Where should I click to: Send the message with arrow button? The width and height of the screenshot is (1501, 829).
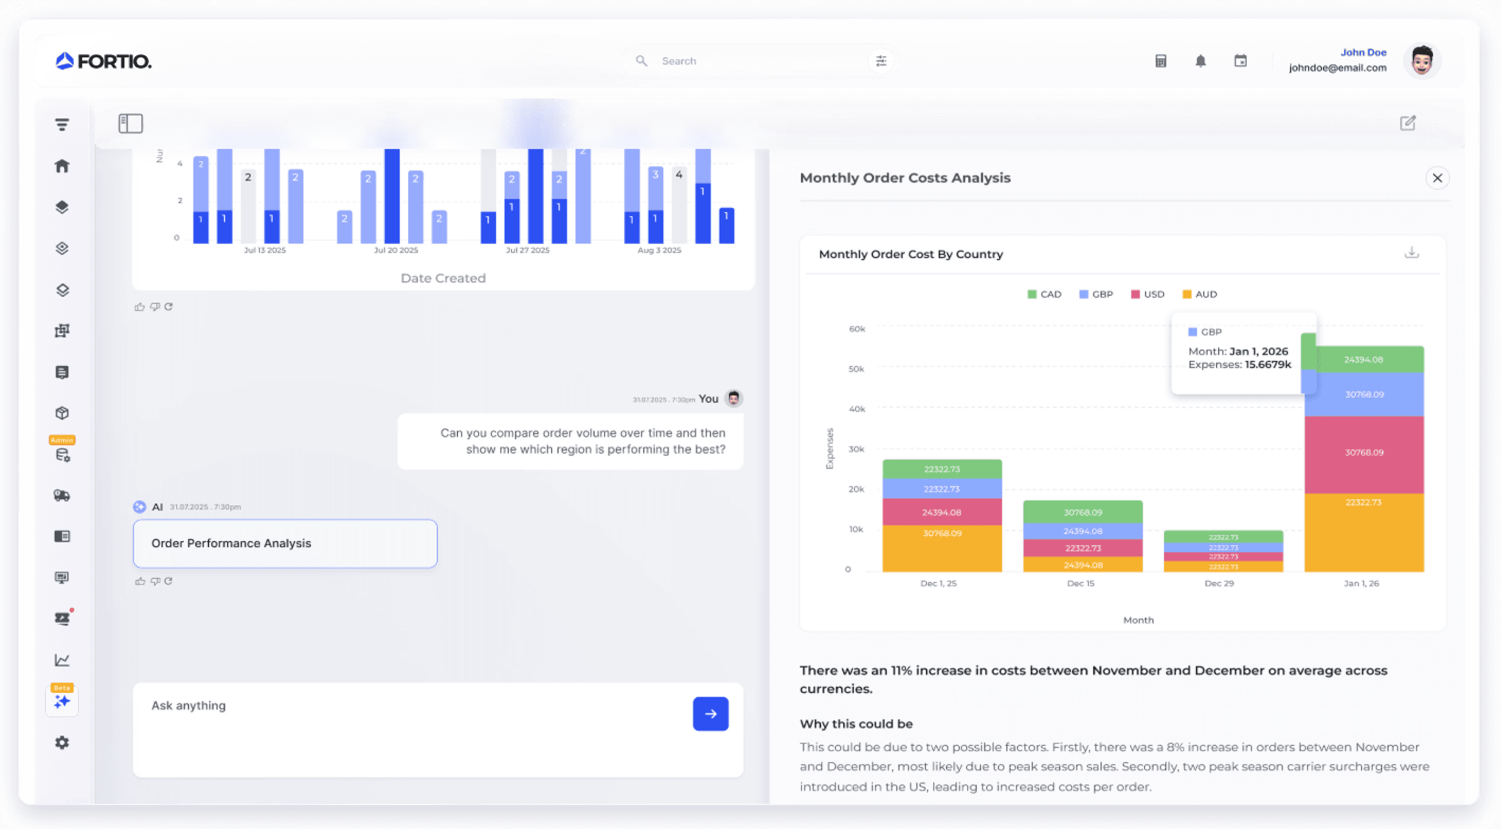click(710, 714)
